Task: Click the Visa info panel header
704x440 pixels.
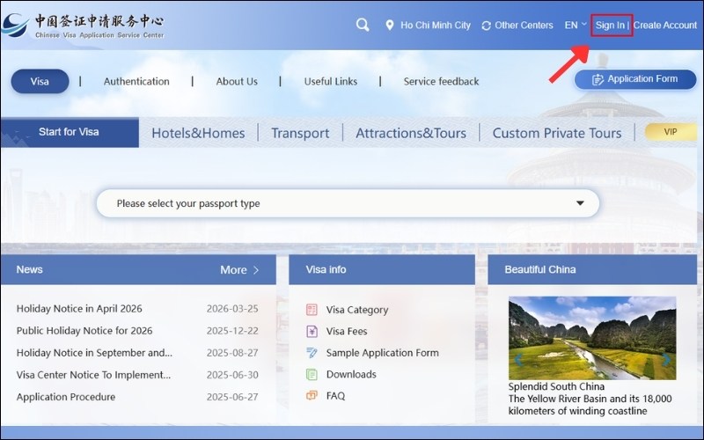Action: point(382,270)
